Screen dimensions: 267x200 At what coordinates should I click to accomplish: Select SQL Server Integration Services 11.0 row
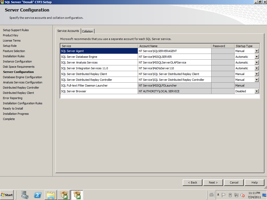click(x=99, y=68)
